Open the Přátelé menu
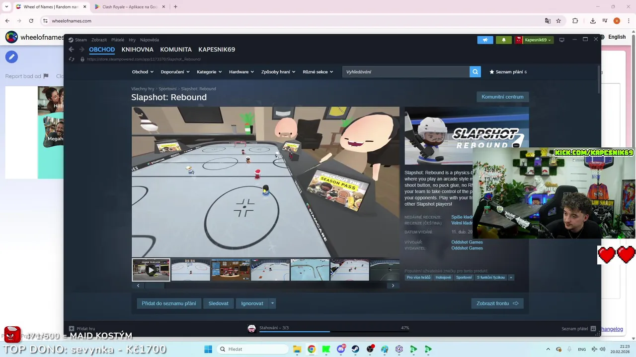The image size is (636, 357). (118, 40)
